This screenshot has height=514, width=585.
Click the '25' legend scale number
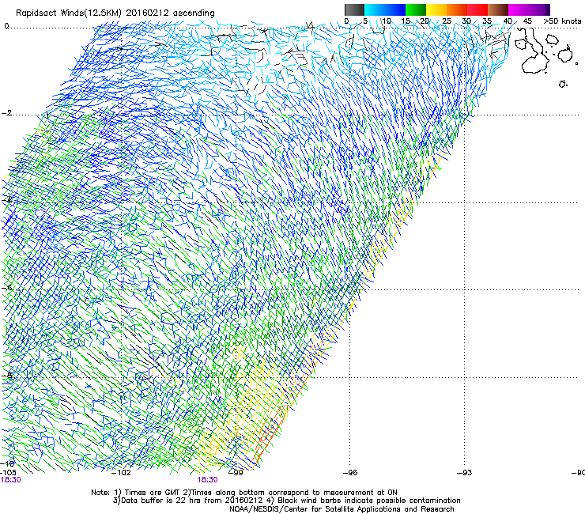[x=447, y=21]
